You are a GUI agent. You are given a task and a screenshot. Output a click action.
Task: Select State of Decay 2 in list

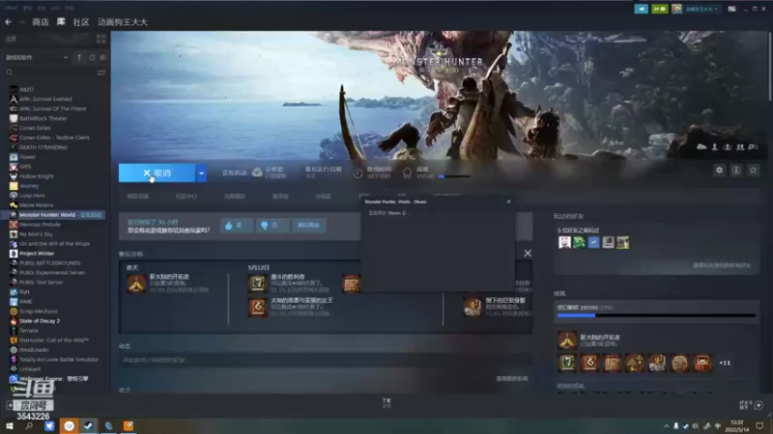tap(40, 321)
